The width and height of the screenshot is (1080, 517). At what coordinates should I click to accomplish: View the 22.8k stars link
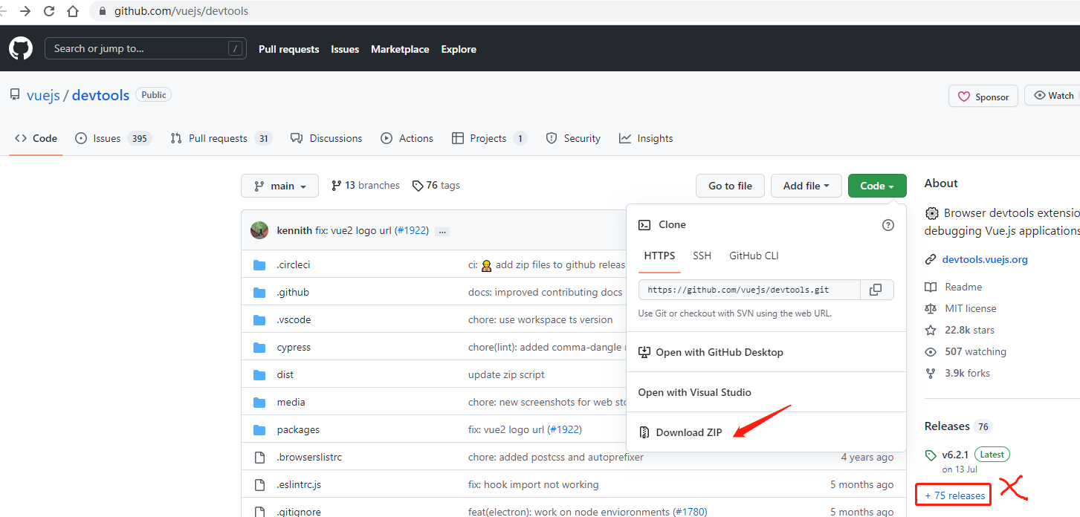[x=960, y=331]
